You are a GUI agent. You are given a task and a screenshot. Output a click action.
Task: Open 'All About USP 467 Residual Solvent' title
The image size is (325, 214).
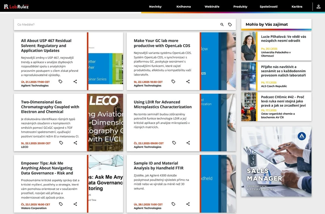point(46,45)
